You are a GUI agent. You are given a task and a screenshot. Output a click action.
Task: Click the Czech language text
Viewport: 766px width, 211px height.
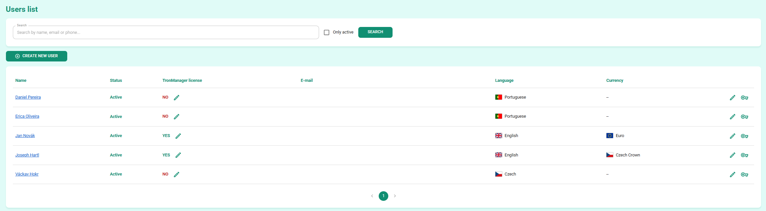(510, 174)
